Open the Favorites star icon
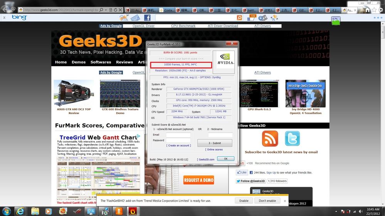 tap(374, 10)
